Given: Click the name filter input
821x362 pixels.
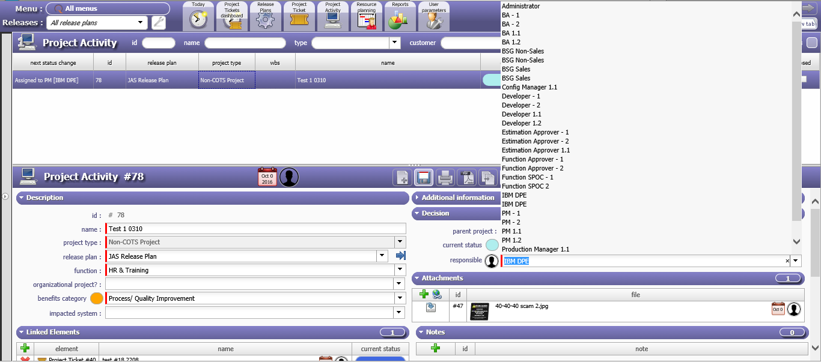Looking at the screenshot, I should (x=245, y=43).
